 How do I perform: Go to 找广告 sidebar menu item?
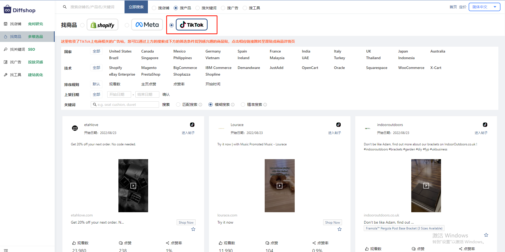(15, 62)
